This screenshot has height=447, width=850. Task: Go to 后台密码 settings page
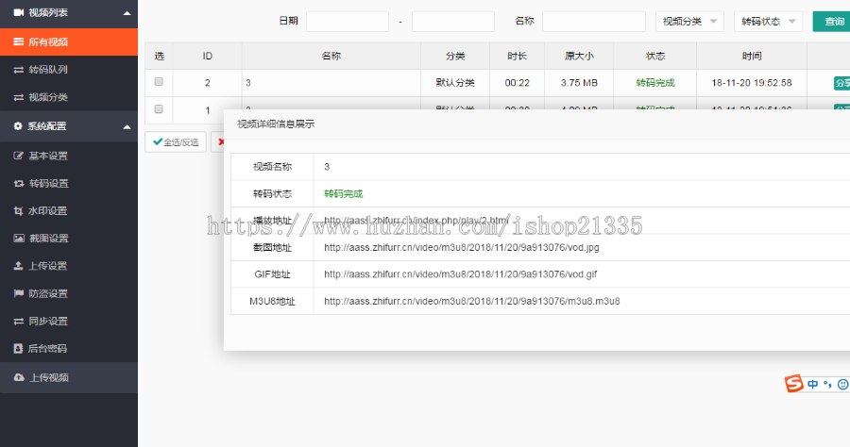click(69, 349)
